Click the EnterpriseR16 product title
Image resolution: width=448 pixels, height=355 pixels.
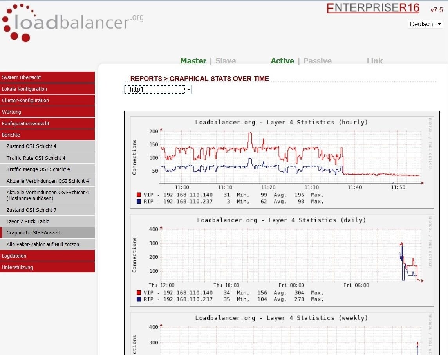pyautogui.click(x=373, y=8)
